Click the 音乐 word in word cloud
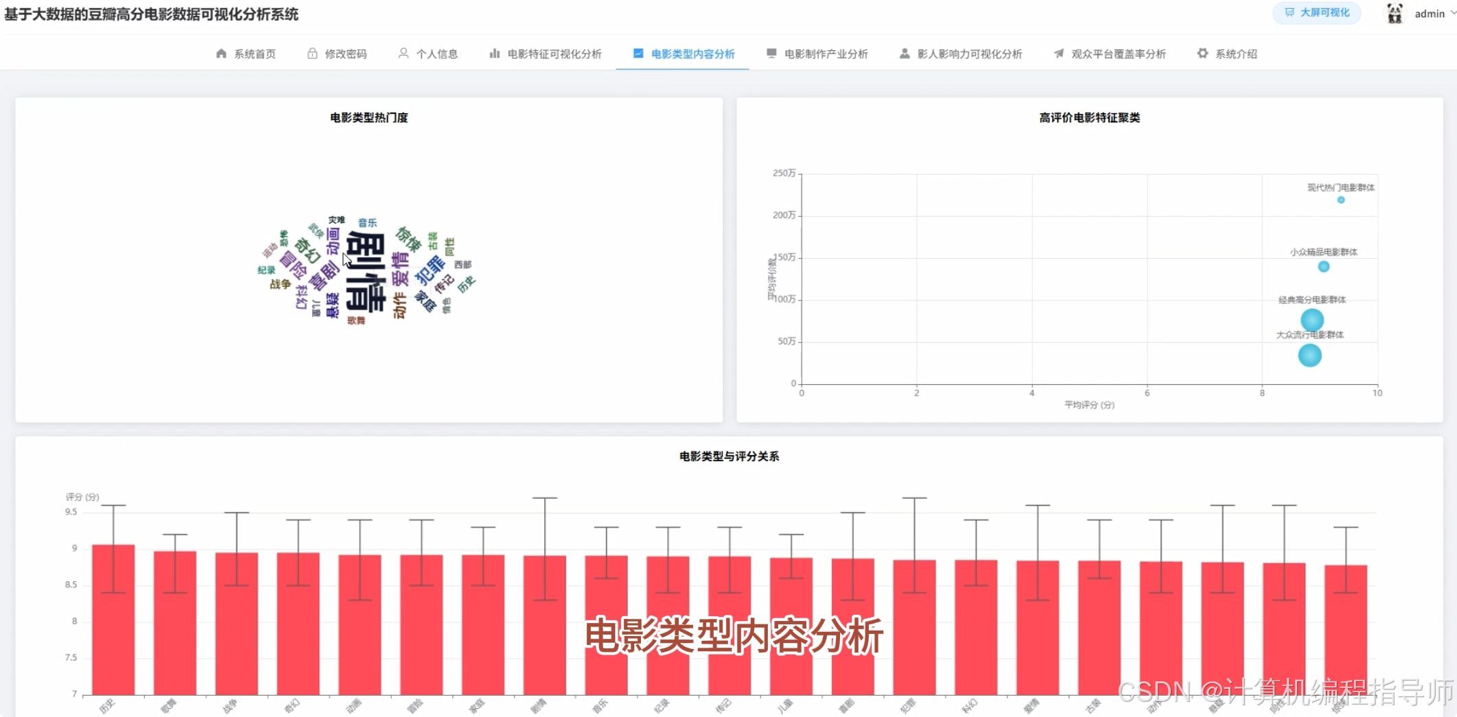Screen dimensions: 1457x717 367,222
